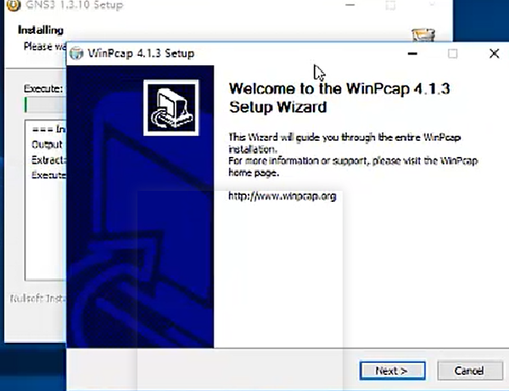Close the WinPcap 4.1.3 Setup window
509x391 pixels.
click(x=494, y=53)
